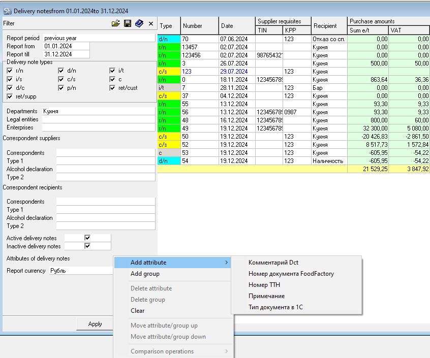This screenshot has width=430, height=358.
Task: Toggle Inactive delivery notes checkbox
Action: tap(87, 246)
